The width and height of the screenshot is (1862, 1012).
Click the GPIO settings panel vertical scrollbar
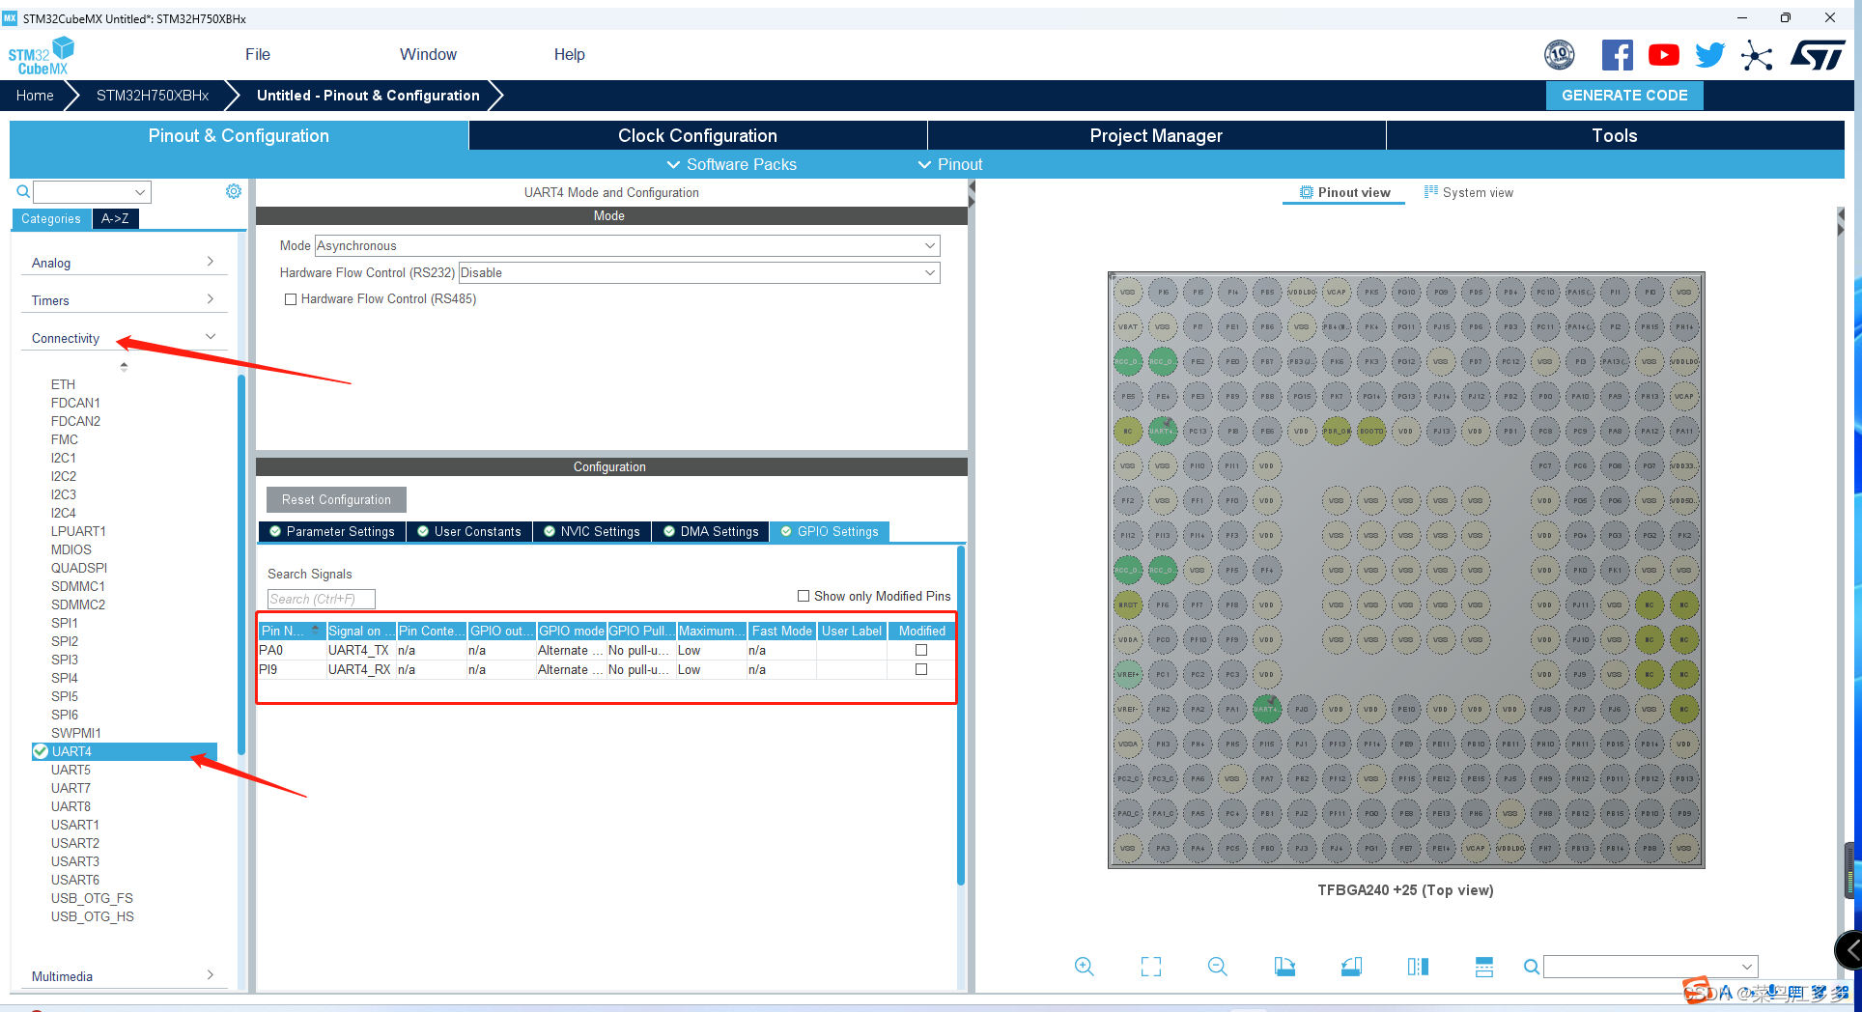[x=961, y=715]
